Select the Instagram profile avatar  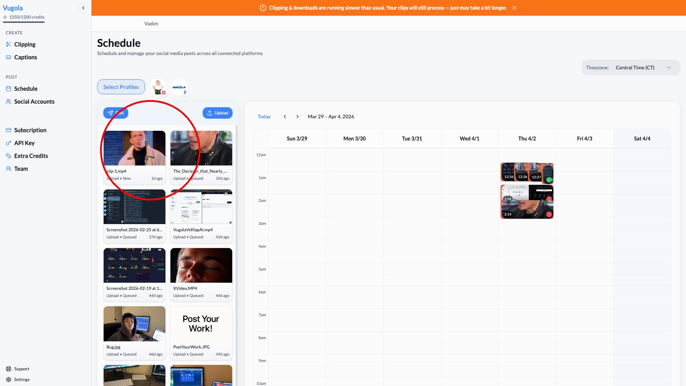[x=158, y=87]
